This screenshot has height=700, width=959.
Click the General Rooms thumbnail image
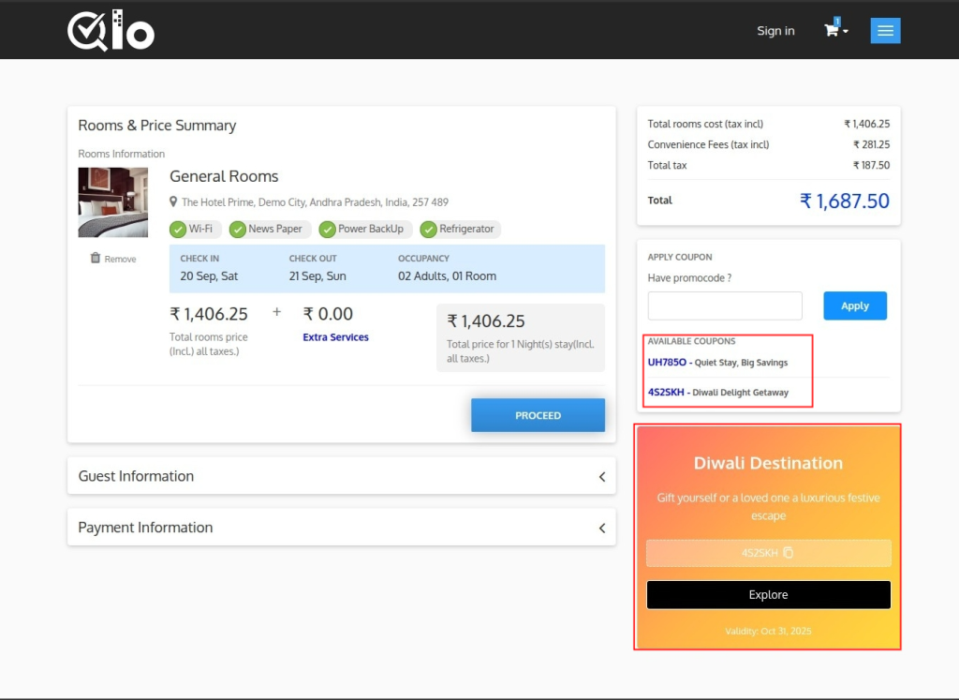tap(113, 202)
